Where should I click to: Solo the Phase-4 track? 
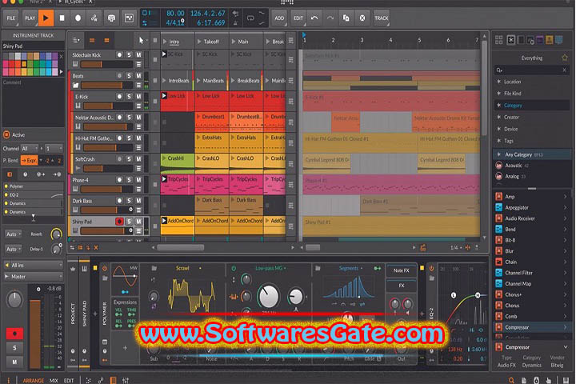tap(129, 180)
